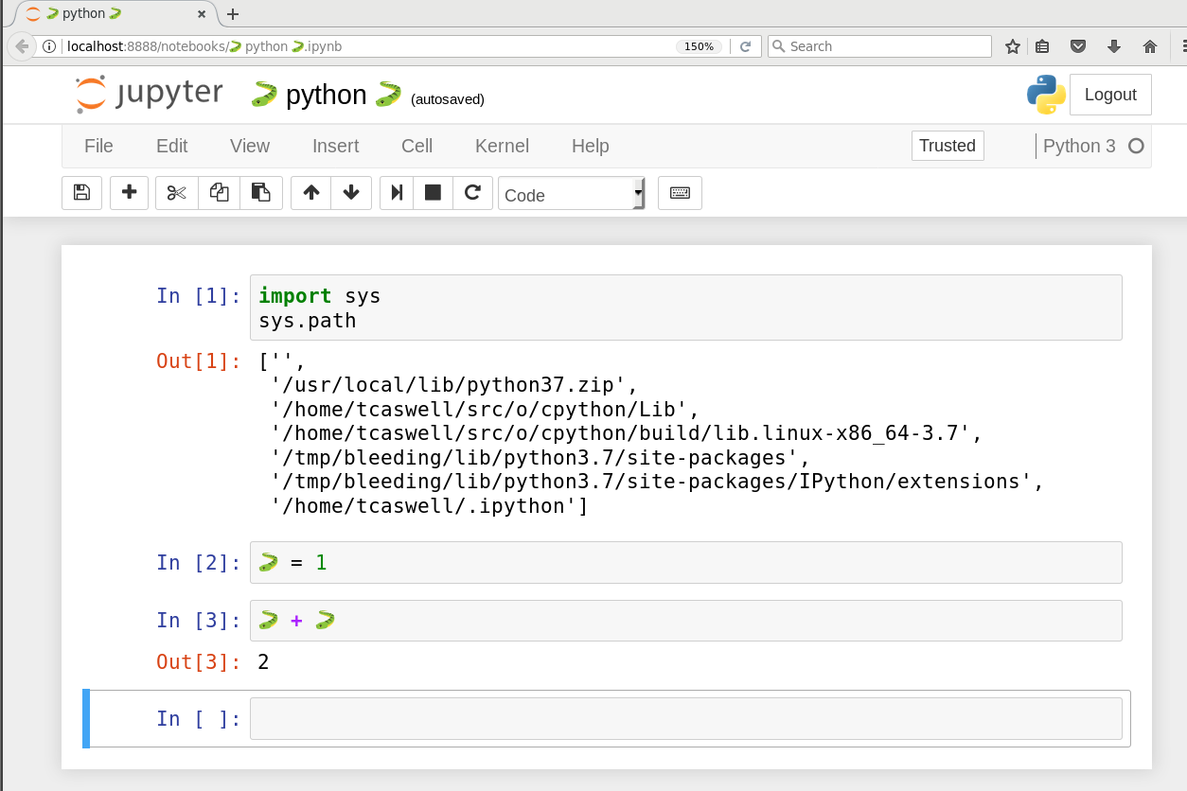Click the In [3] snake + snake cell
1187x791 pixels.
click(x=685, y=621)
